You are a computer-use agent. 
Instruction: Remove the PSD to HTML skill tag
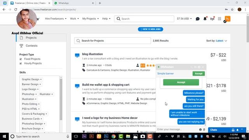coord(39,109)
